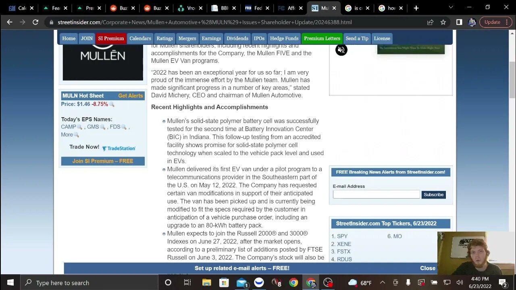Reload the page with refresh icon
Image resolution: width=516 pixels, height=290 pixels.
35,22
